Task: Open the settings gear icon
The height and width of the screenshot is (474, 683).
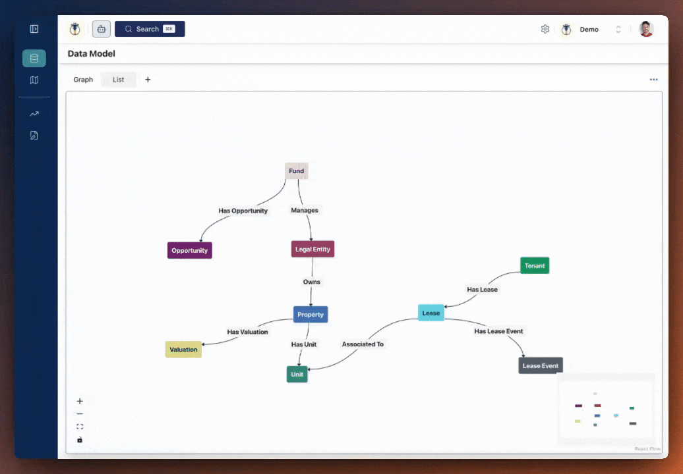Action: (545, 29)
